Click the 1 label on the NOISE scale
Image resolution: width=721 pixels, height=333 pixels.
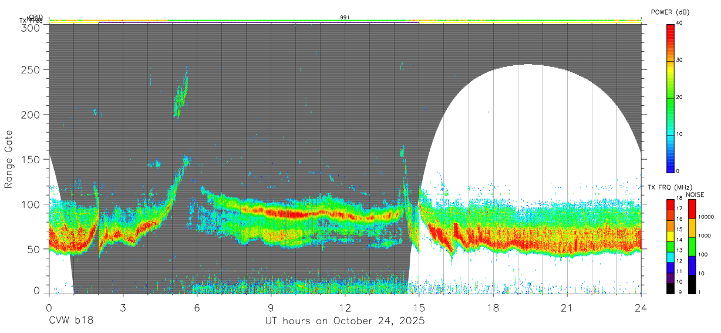(699, 292)
